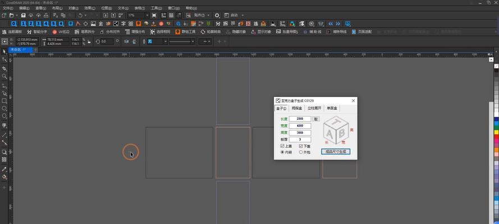Click the rotation angle field showing 0.0
This screenshot has width=499, height=224.
(x=107, y=41)
